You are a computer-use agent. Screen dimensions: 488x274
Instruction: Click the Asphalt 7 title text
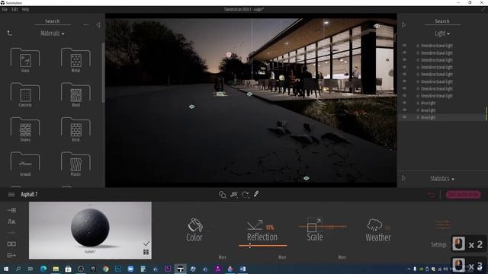point(29,195)
